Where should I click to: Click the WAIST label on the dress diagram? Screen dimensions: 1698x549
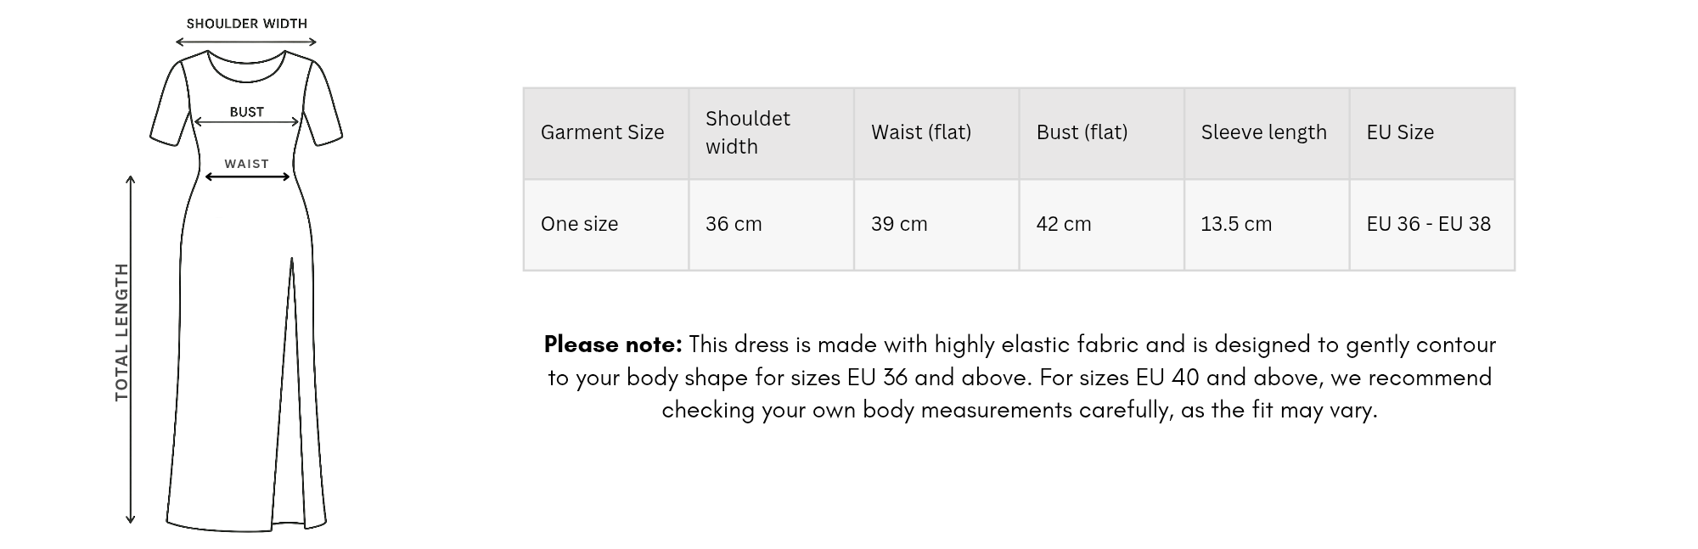[246, 164]
